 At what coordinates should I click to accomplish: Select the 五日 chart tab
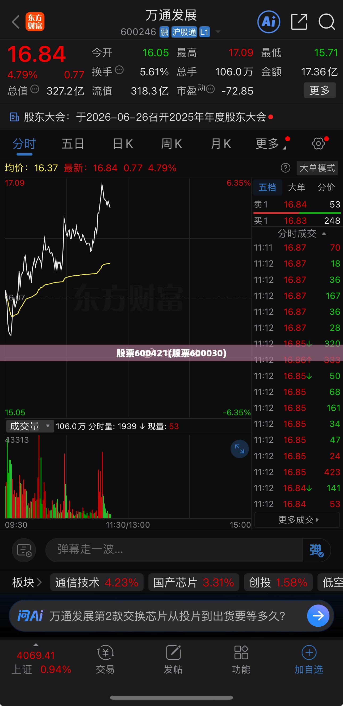(x=73, y=144)
